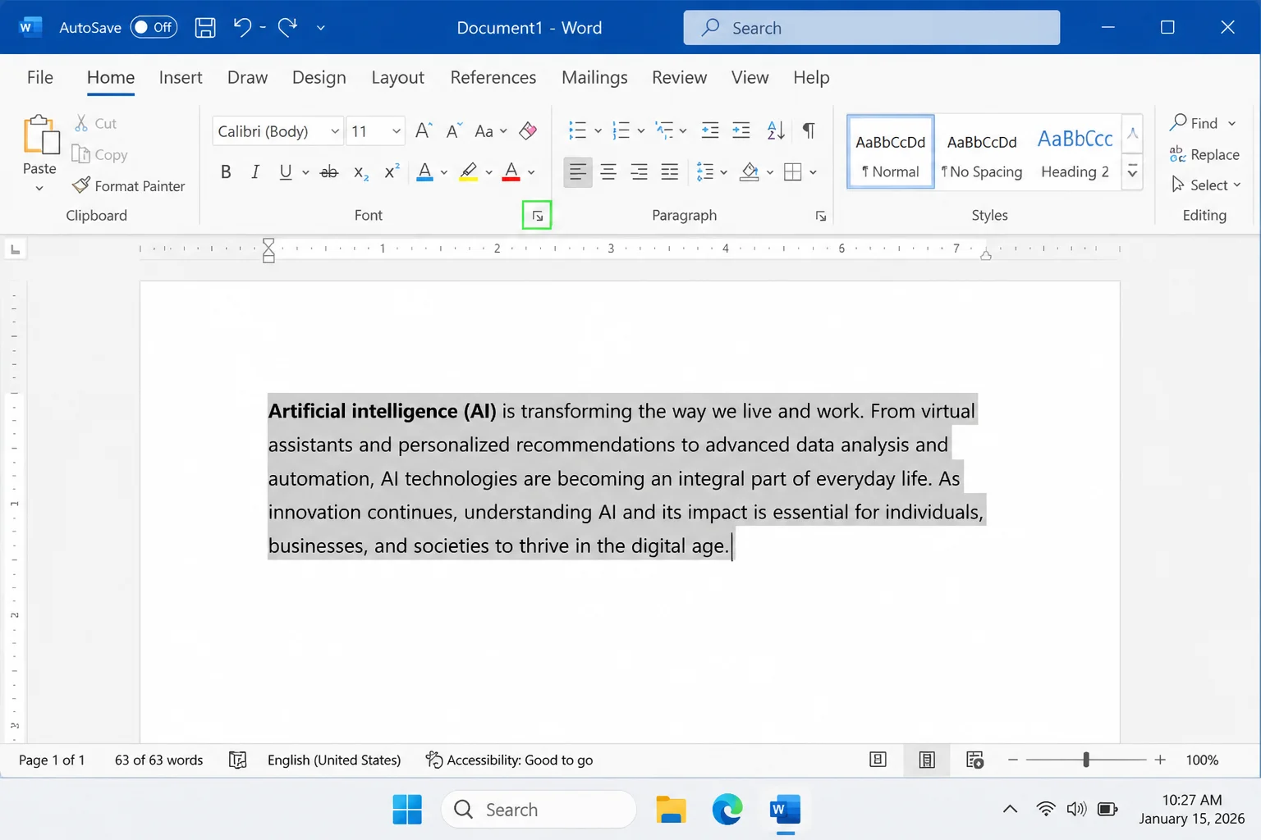Image resolution: width=1261 pixels, height=840 pixels.
Task: Click the 100% zoom level text
Action: 1202,760
